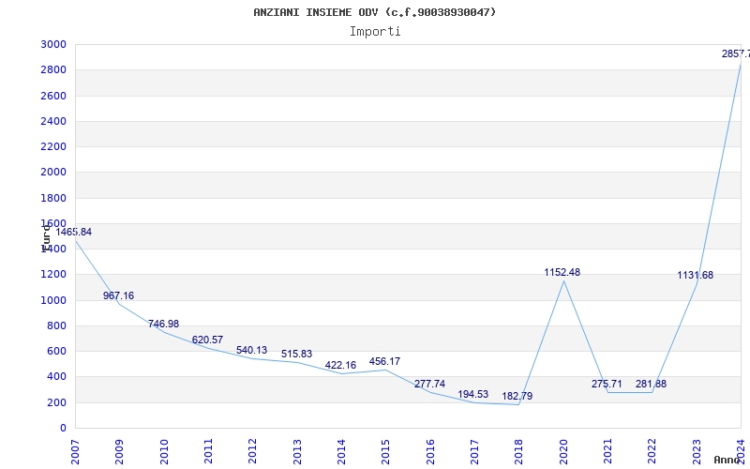Screen dimensions: 750x469
Task: Click the 2000 y-axis tick label
Action: [x=53, y=173]
